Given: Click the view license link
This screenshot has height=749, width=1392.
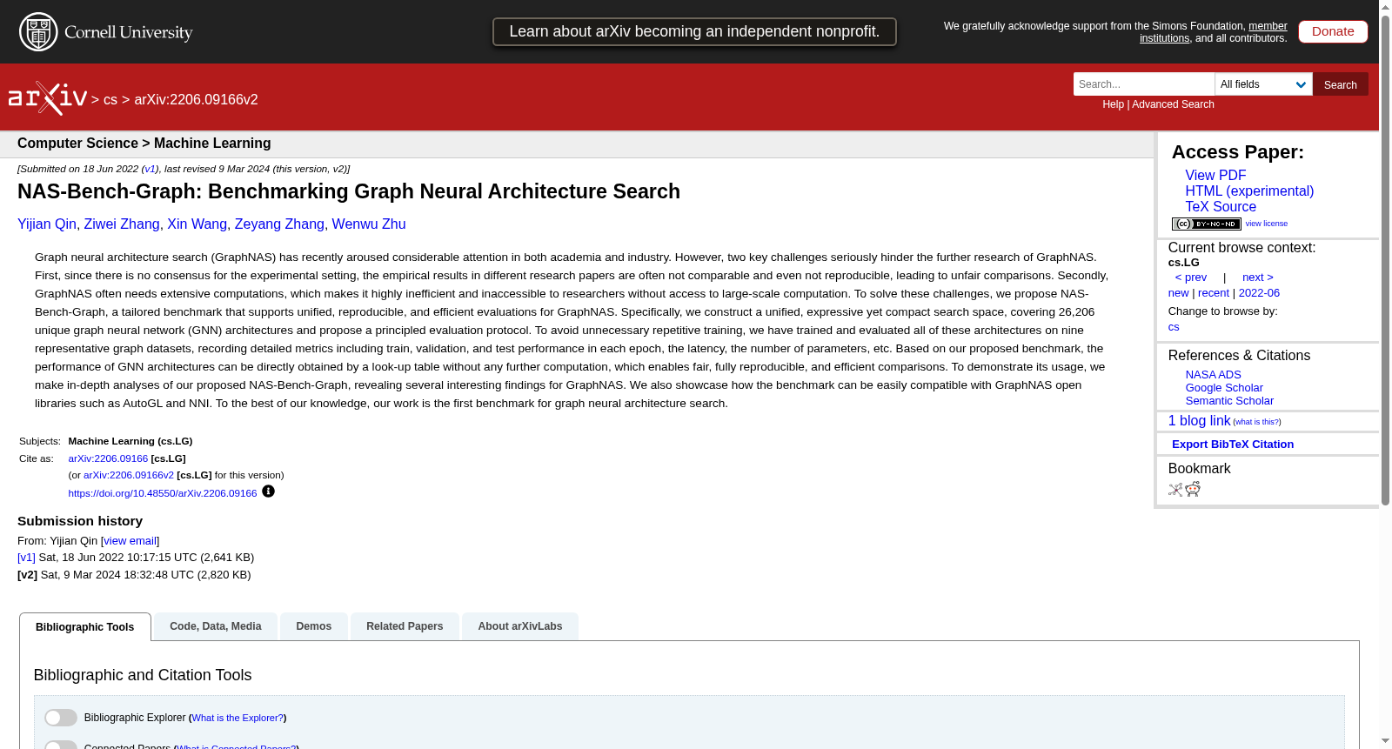Looking at the screenshot, I should 1266,224.
